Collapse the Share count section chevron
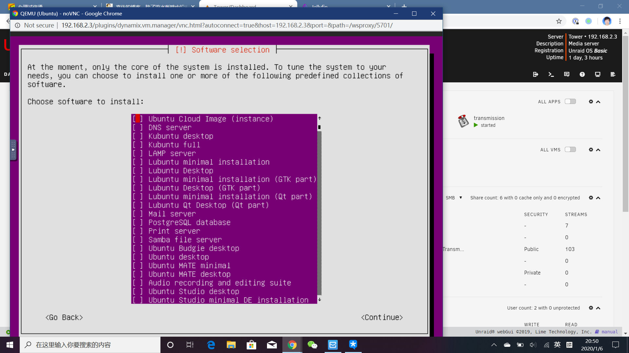The height and width of the screenshot is (353, 629). pyautogui.click(x=598, y=198)
